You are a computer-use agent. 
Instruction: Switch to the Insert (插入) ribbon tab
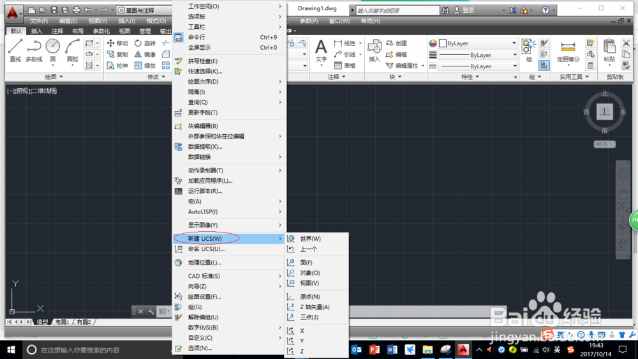point(36,31)
